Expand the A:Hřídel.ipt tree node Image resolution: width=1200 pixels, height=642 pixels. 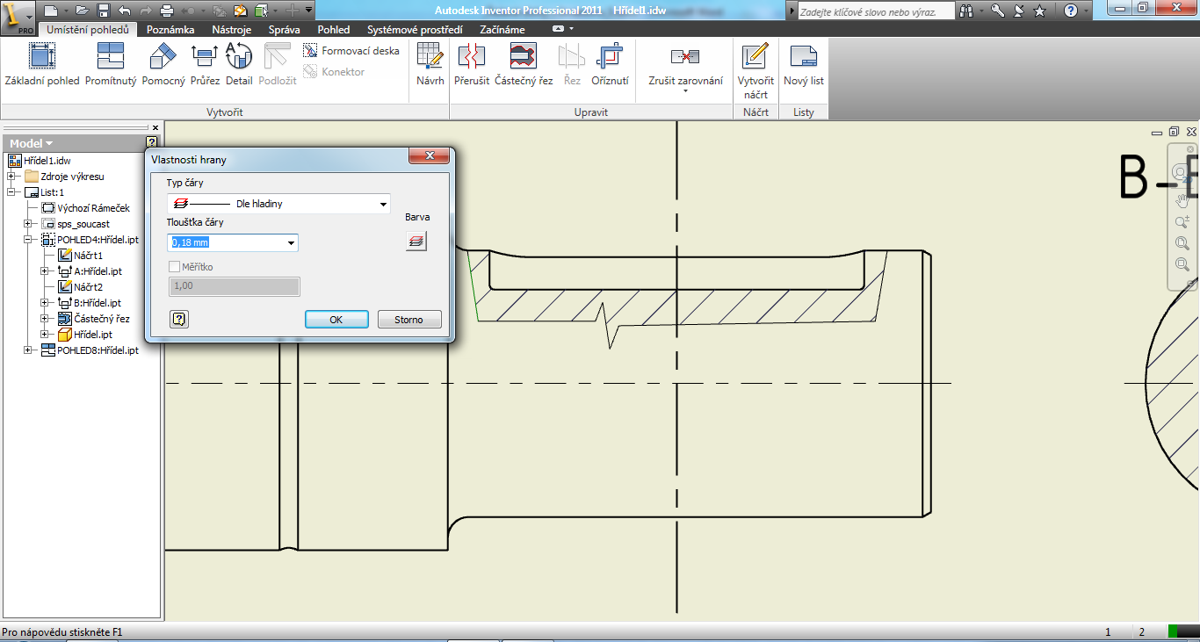pos(45,271)
